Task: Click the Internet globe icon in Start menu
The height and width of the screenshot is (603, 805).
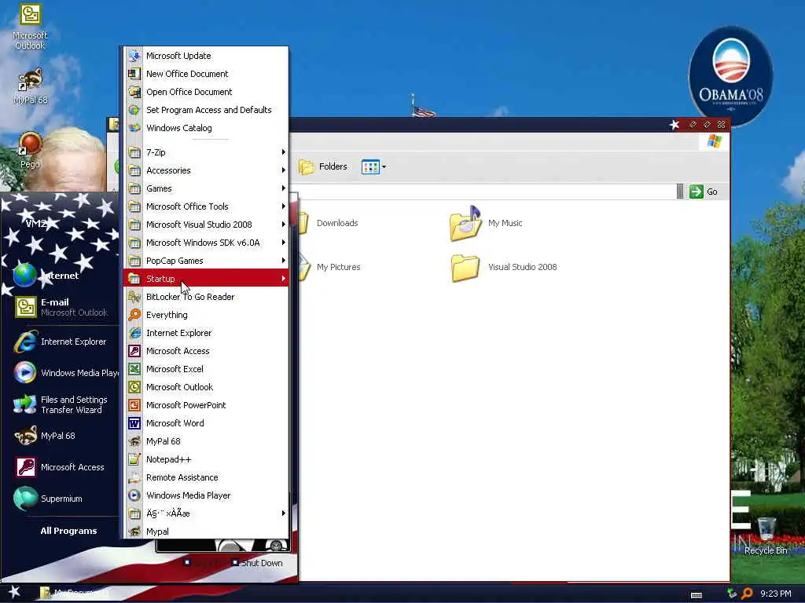Action: pyautogui.click(x=24, y=276)
